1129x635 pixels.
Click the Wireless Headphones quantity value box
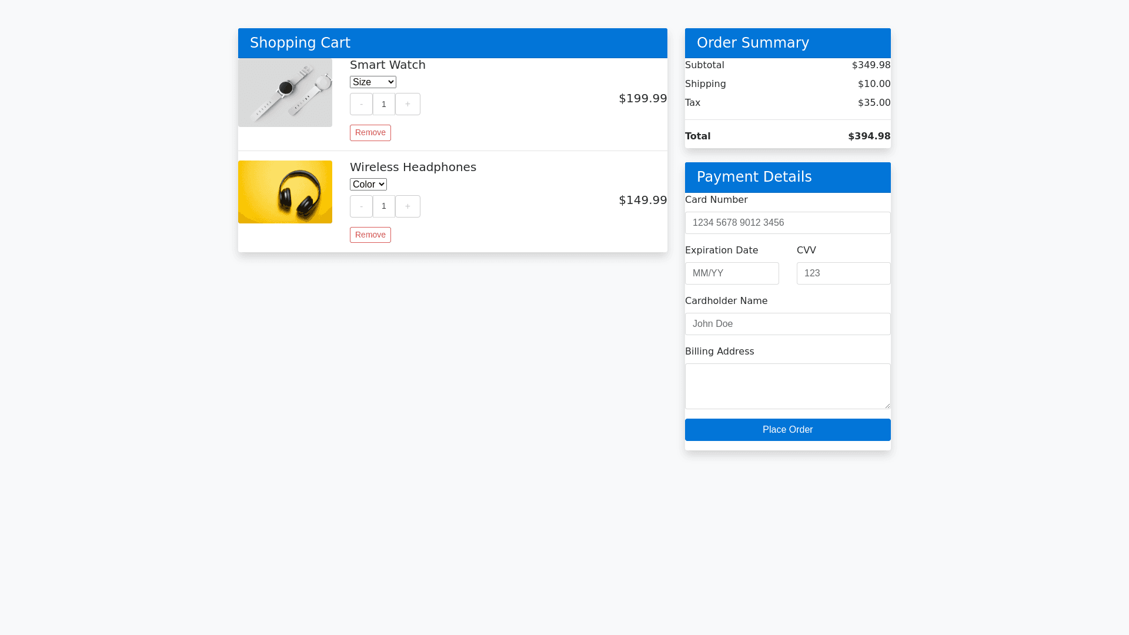384,206
